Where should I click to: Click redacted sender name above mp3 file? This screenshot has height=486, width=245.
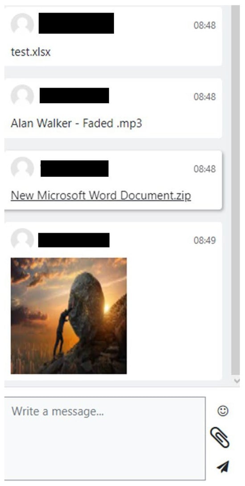[x=74, y=96]
